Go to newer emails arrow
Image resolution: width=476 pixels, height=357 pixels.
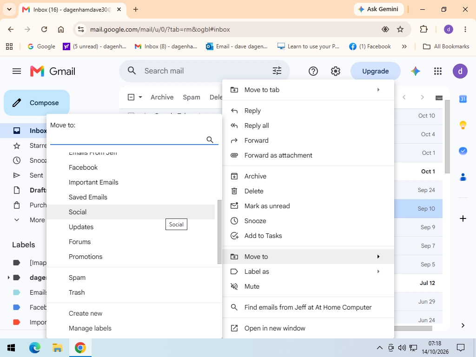click(x=404, y=97)
